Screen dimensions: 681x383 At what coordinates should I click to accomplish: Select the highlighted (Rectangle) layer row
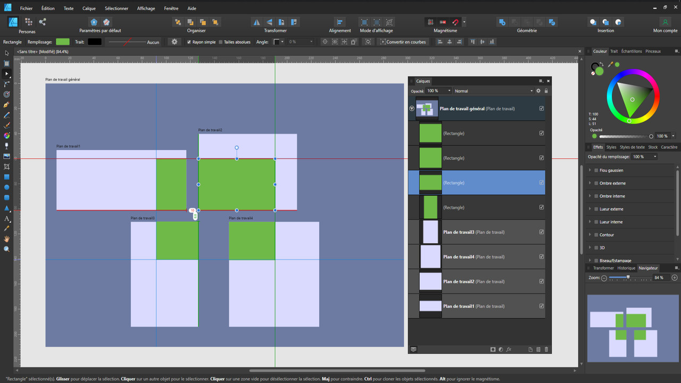[x=477, y=182]
